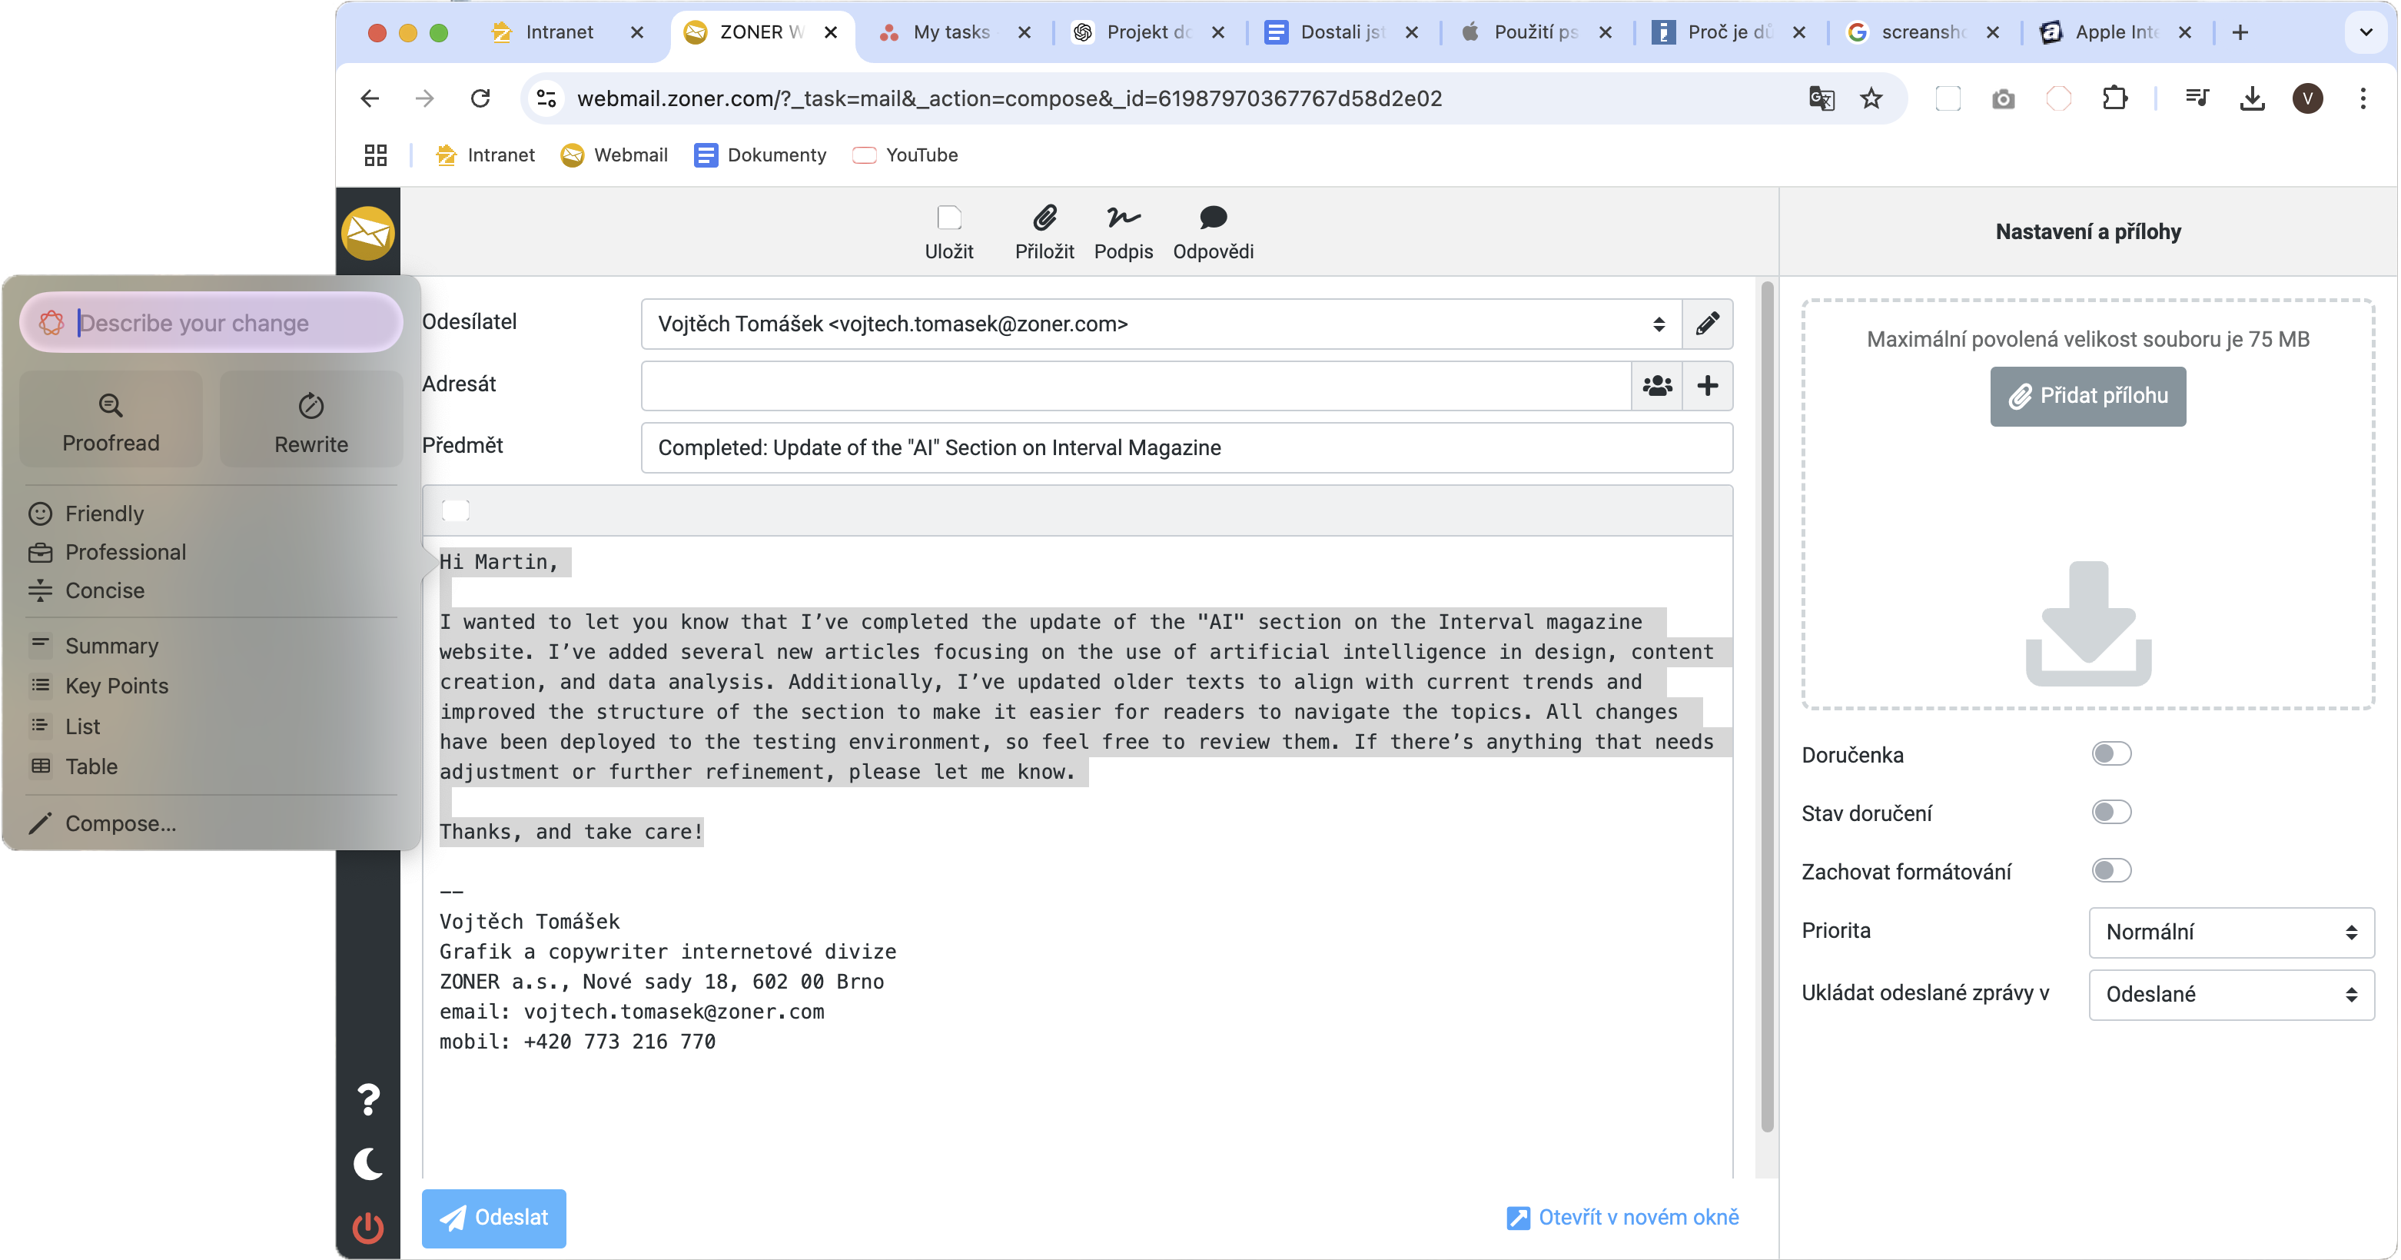Click the Předmět subject field
Image resolution: width=2401 pixels, height=1260 pixels.
click(1187, 447)
